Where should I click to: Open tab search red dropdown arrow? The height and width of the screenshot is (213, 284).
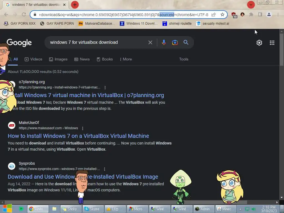click(x=251, y=5)
